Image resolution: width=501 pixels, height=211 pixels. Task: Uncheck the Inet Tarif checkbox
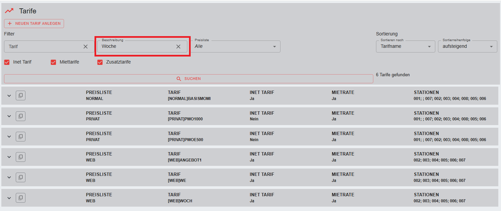7,62
